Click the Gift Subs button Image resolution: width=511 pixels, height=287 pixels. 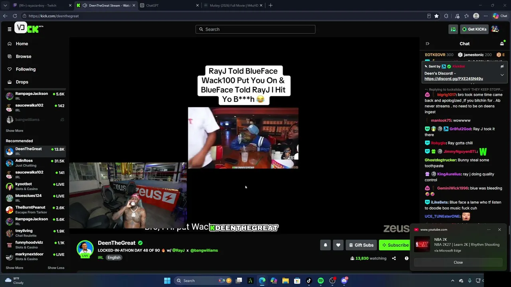point(361,245)
